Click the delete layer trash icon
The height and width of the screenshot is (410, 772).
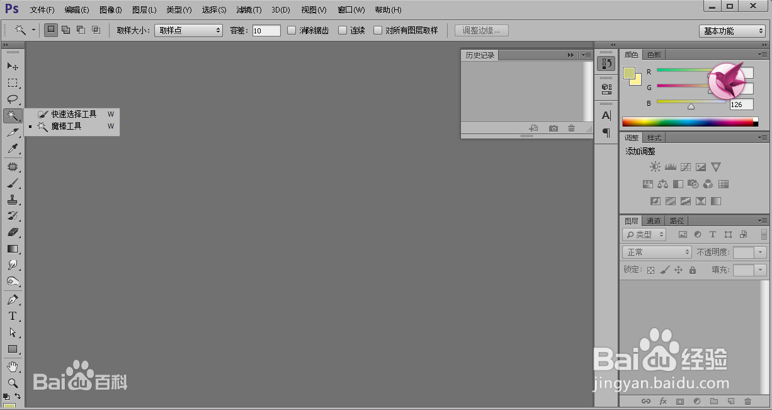click(748, 401)
